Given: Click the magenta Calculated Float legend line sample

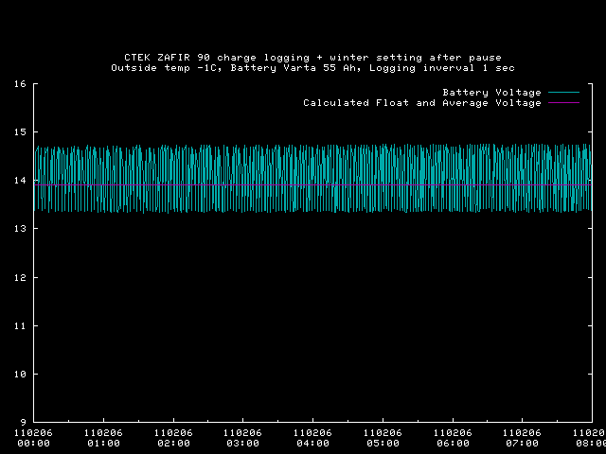Looking at the screenshot, I should click(561, 103).
